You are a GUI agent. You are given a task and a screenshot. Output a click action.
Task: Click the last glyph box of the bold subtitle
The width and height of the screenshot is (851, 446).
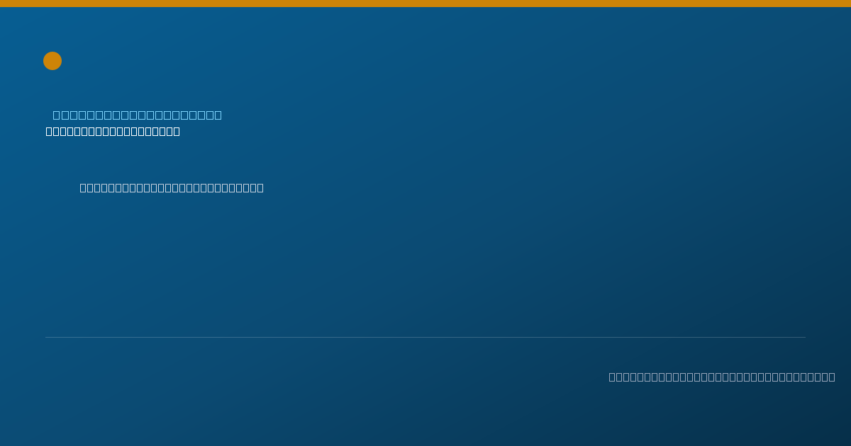coord(176,132)
